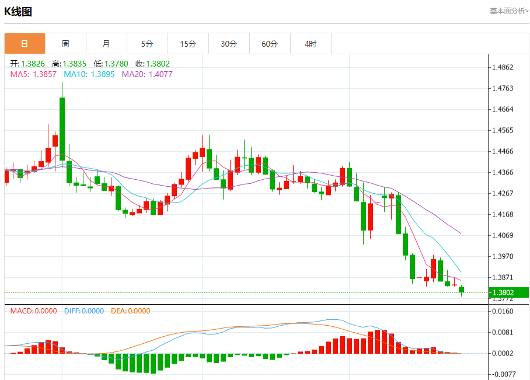Viewport: 530px width, 380px height.
Task: Open the 5分 five-minute chart tab
Action: click(x=147, y=44)
